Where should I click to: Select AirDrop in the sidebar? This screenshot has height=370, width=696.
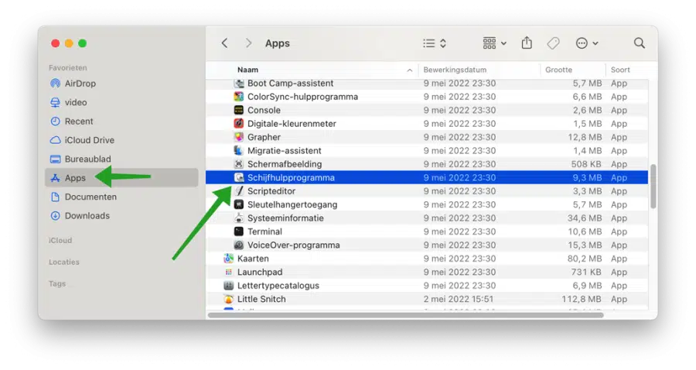pyautogui.click(x=121, y=84)
